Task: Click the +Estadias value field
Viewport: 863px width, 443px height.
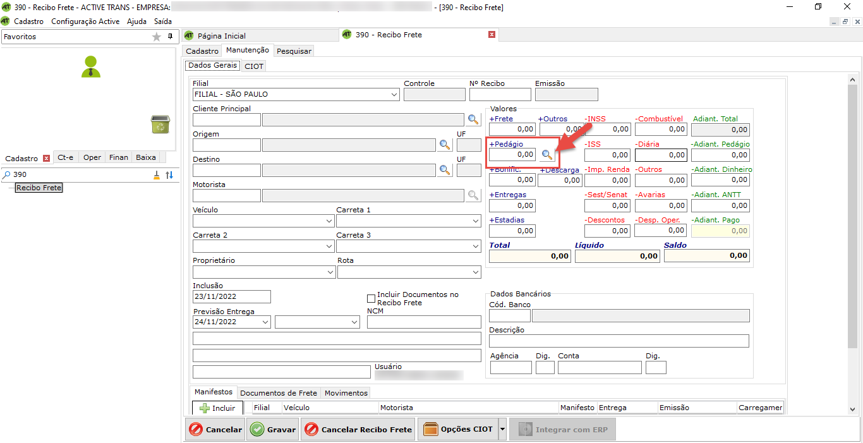Action: (x=512, y=231)
